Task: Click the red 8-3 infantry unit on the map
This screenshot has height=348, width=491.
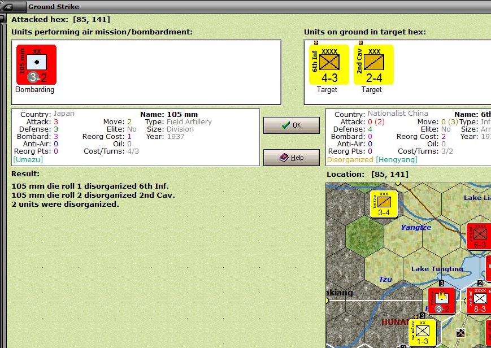Action: click(479, 301)
